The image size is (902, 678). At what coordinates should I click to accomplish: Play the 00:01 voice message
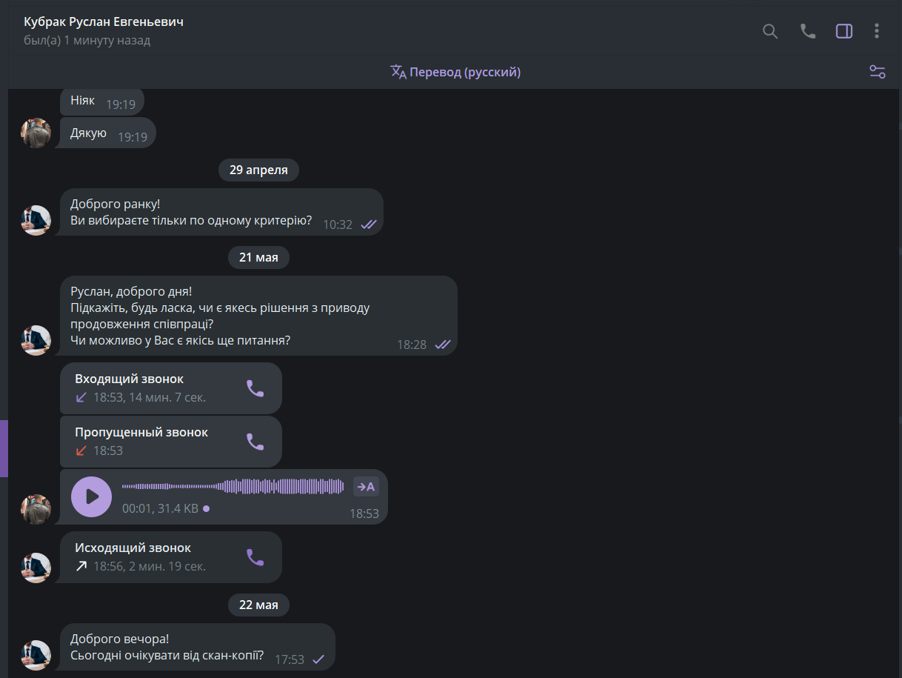91,496
